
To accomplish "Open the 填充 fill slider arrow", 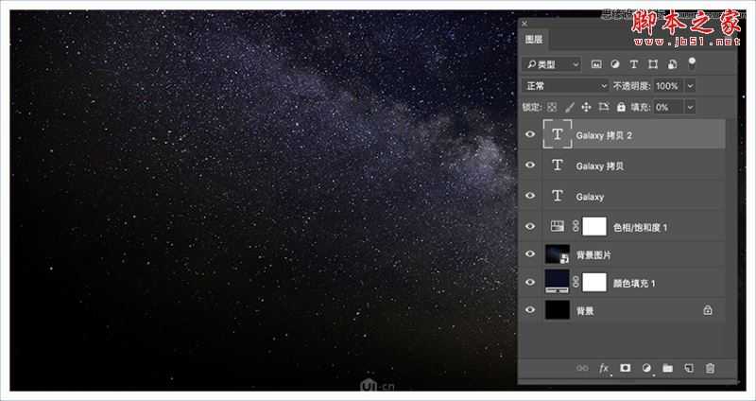I will pos(691,107).
